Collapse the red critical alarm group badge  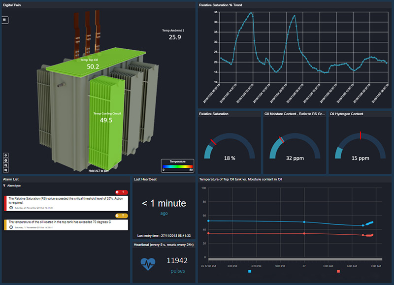pyautogui.click(x=121, y=192)
